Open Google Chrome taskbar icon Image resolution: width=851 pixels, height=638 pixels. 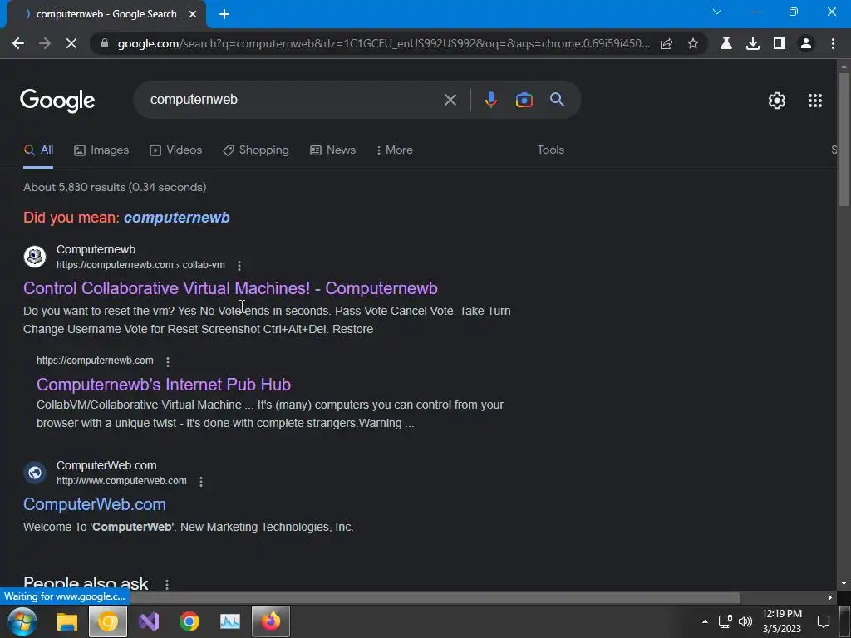click(x=189, y=621)
